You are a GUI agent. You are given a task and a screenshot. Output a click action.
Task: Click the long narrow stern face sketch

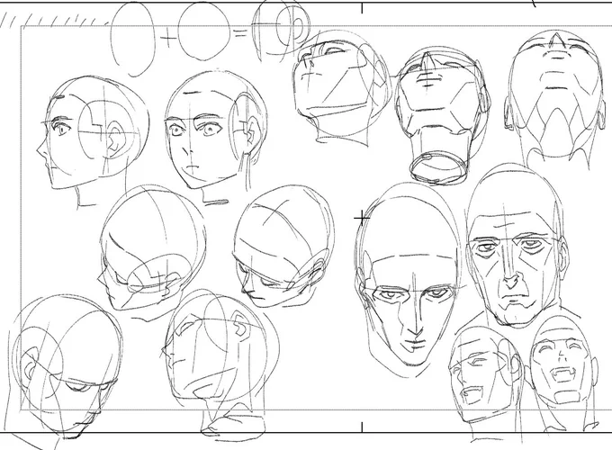point(408,279)
